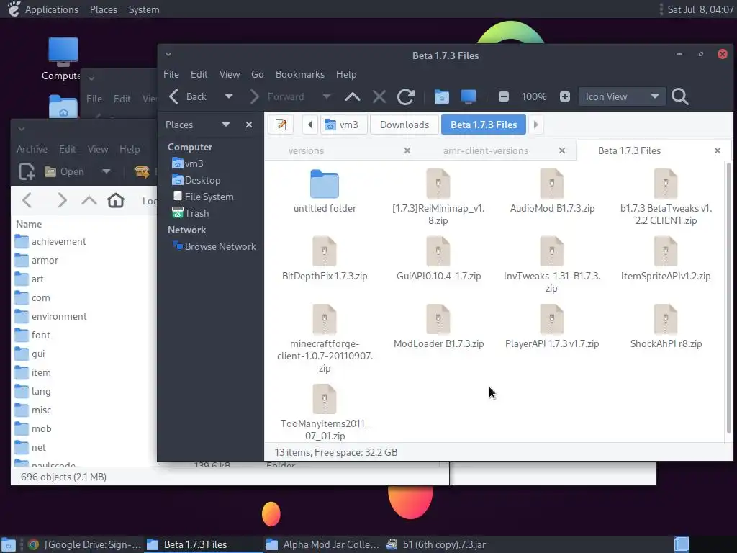Open Trash in Places sidebar
Viewport: 737px width, 553px height.
coord(190,213)
